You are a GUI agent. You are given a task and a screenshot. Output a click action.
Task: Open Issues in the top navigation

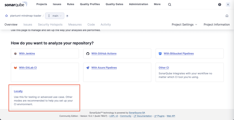point(57,4)
